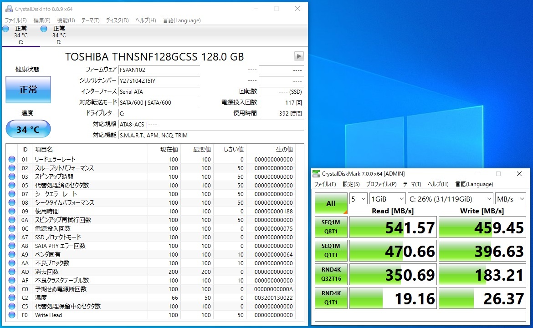
Task: Run the SEQ1M Q1T1 test
Action: point(331,250)
